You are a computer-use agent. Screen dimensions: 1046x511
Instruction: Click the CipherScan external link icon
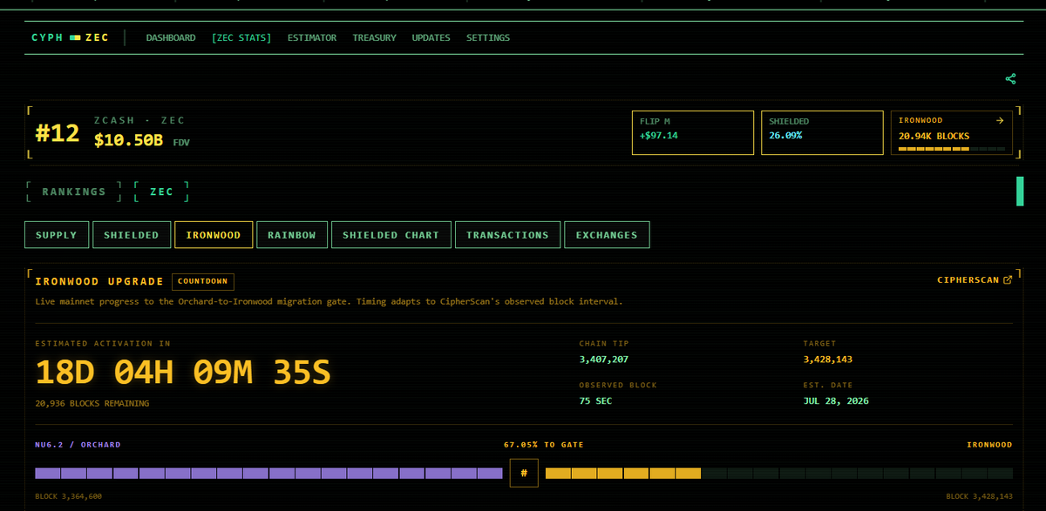click(x=1008, y=280)
